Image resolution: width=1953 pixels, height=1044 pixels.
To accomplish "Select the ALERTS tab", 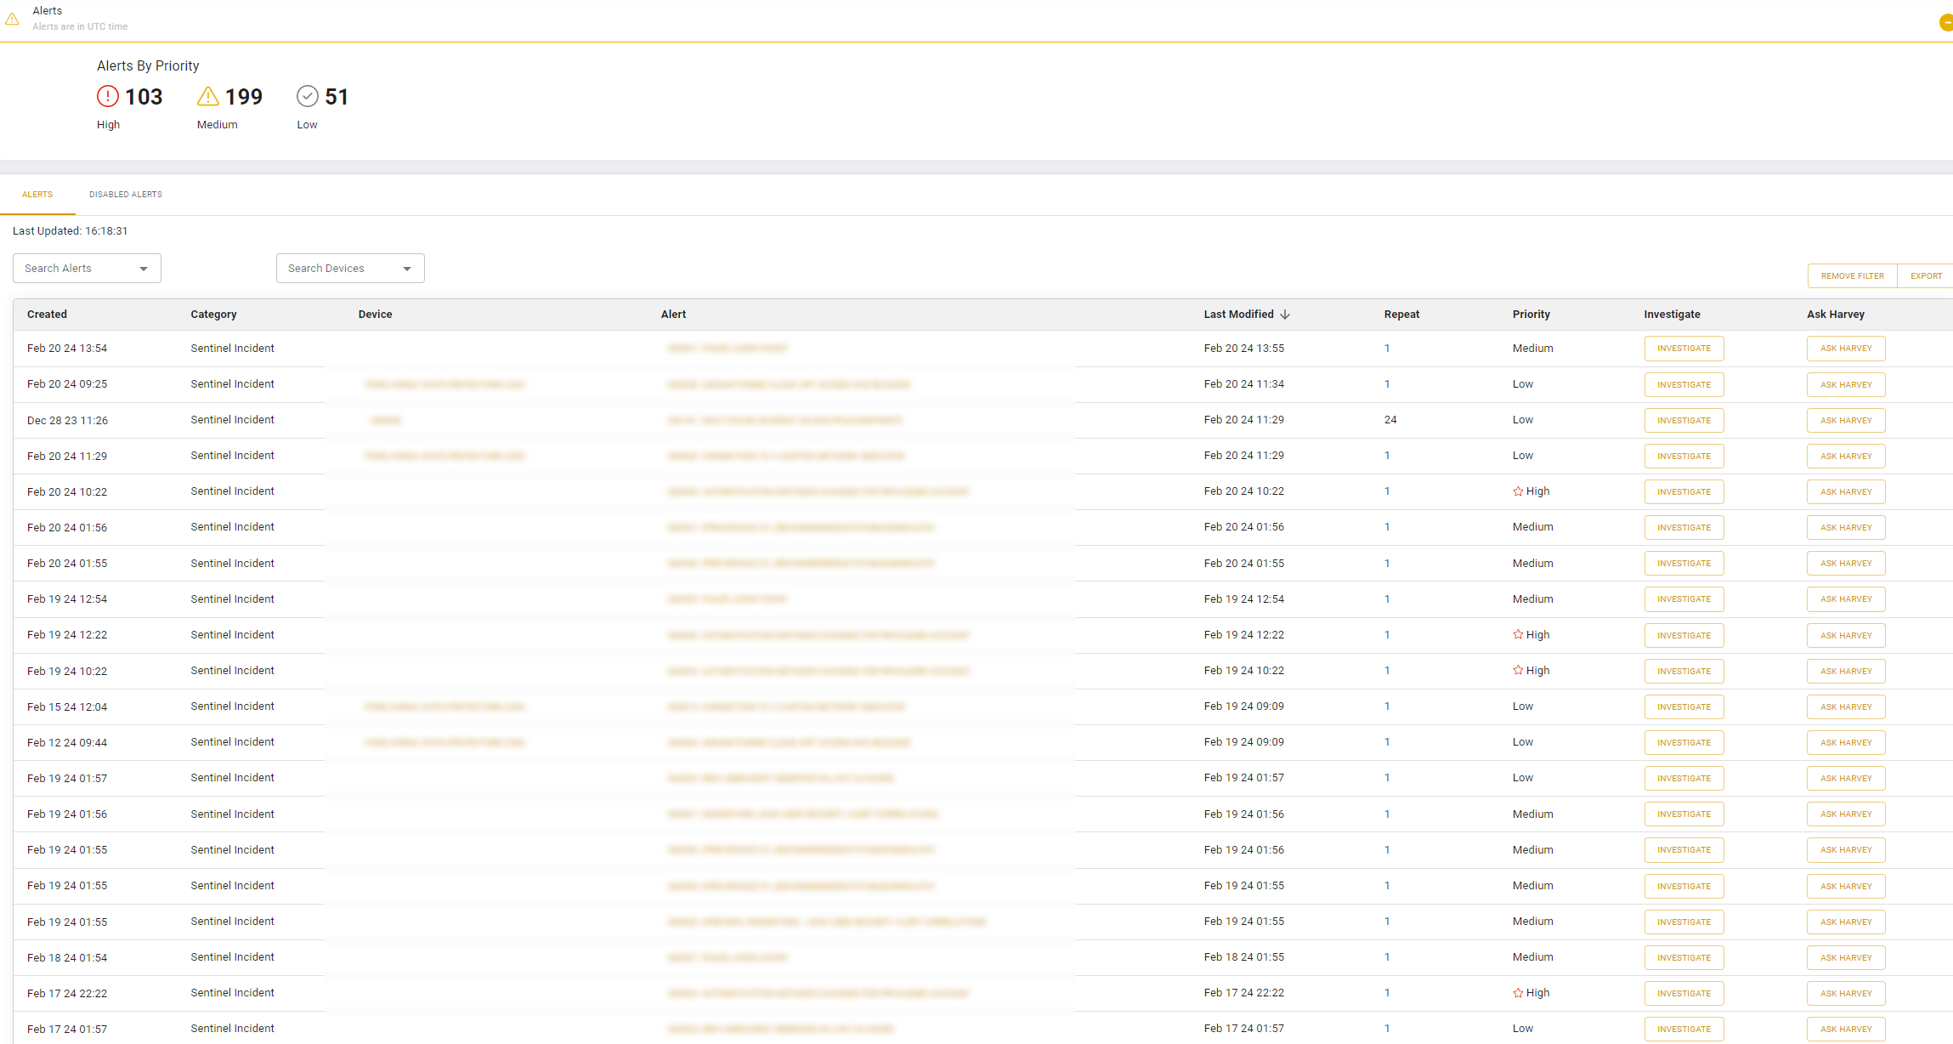I will pos(37,194).
